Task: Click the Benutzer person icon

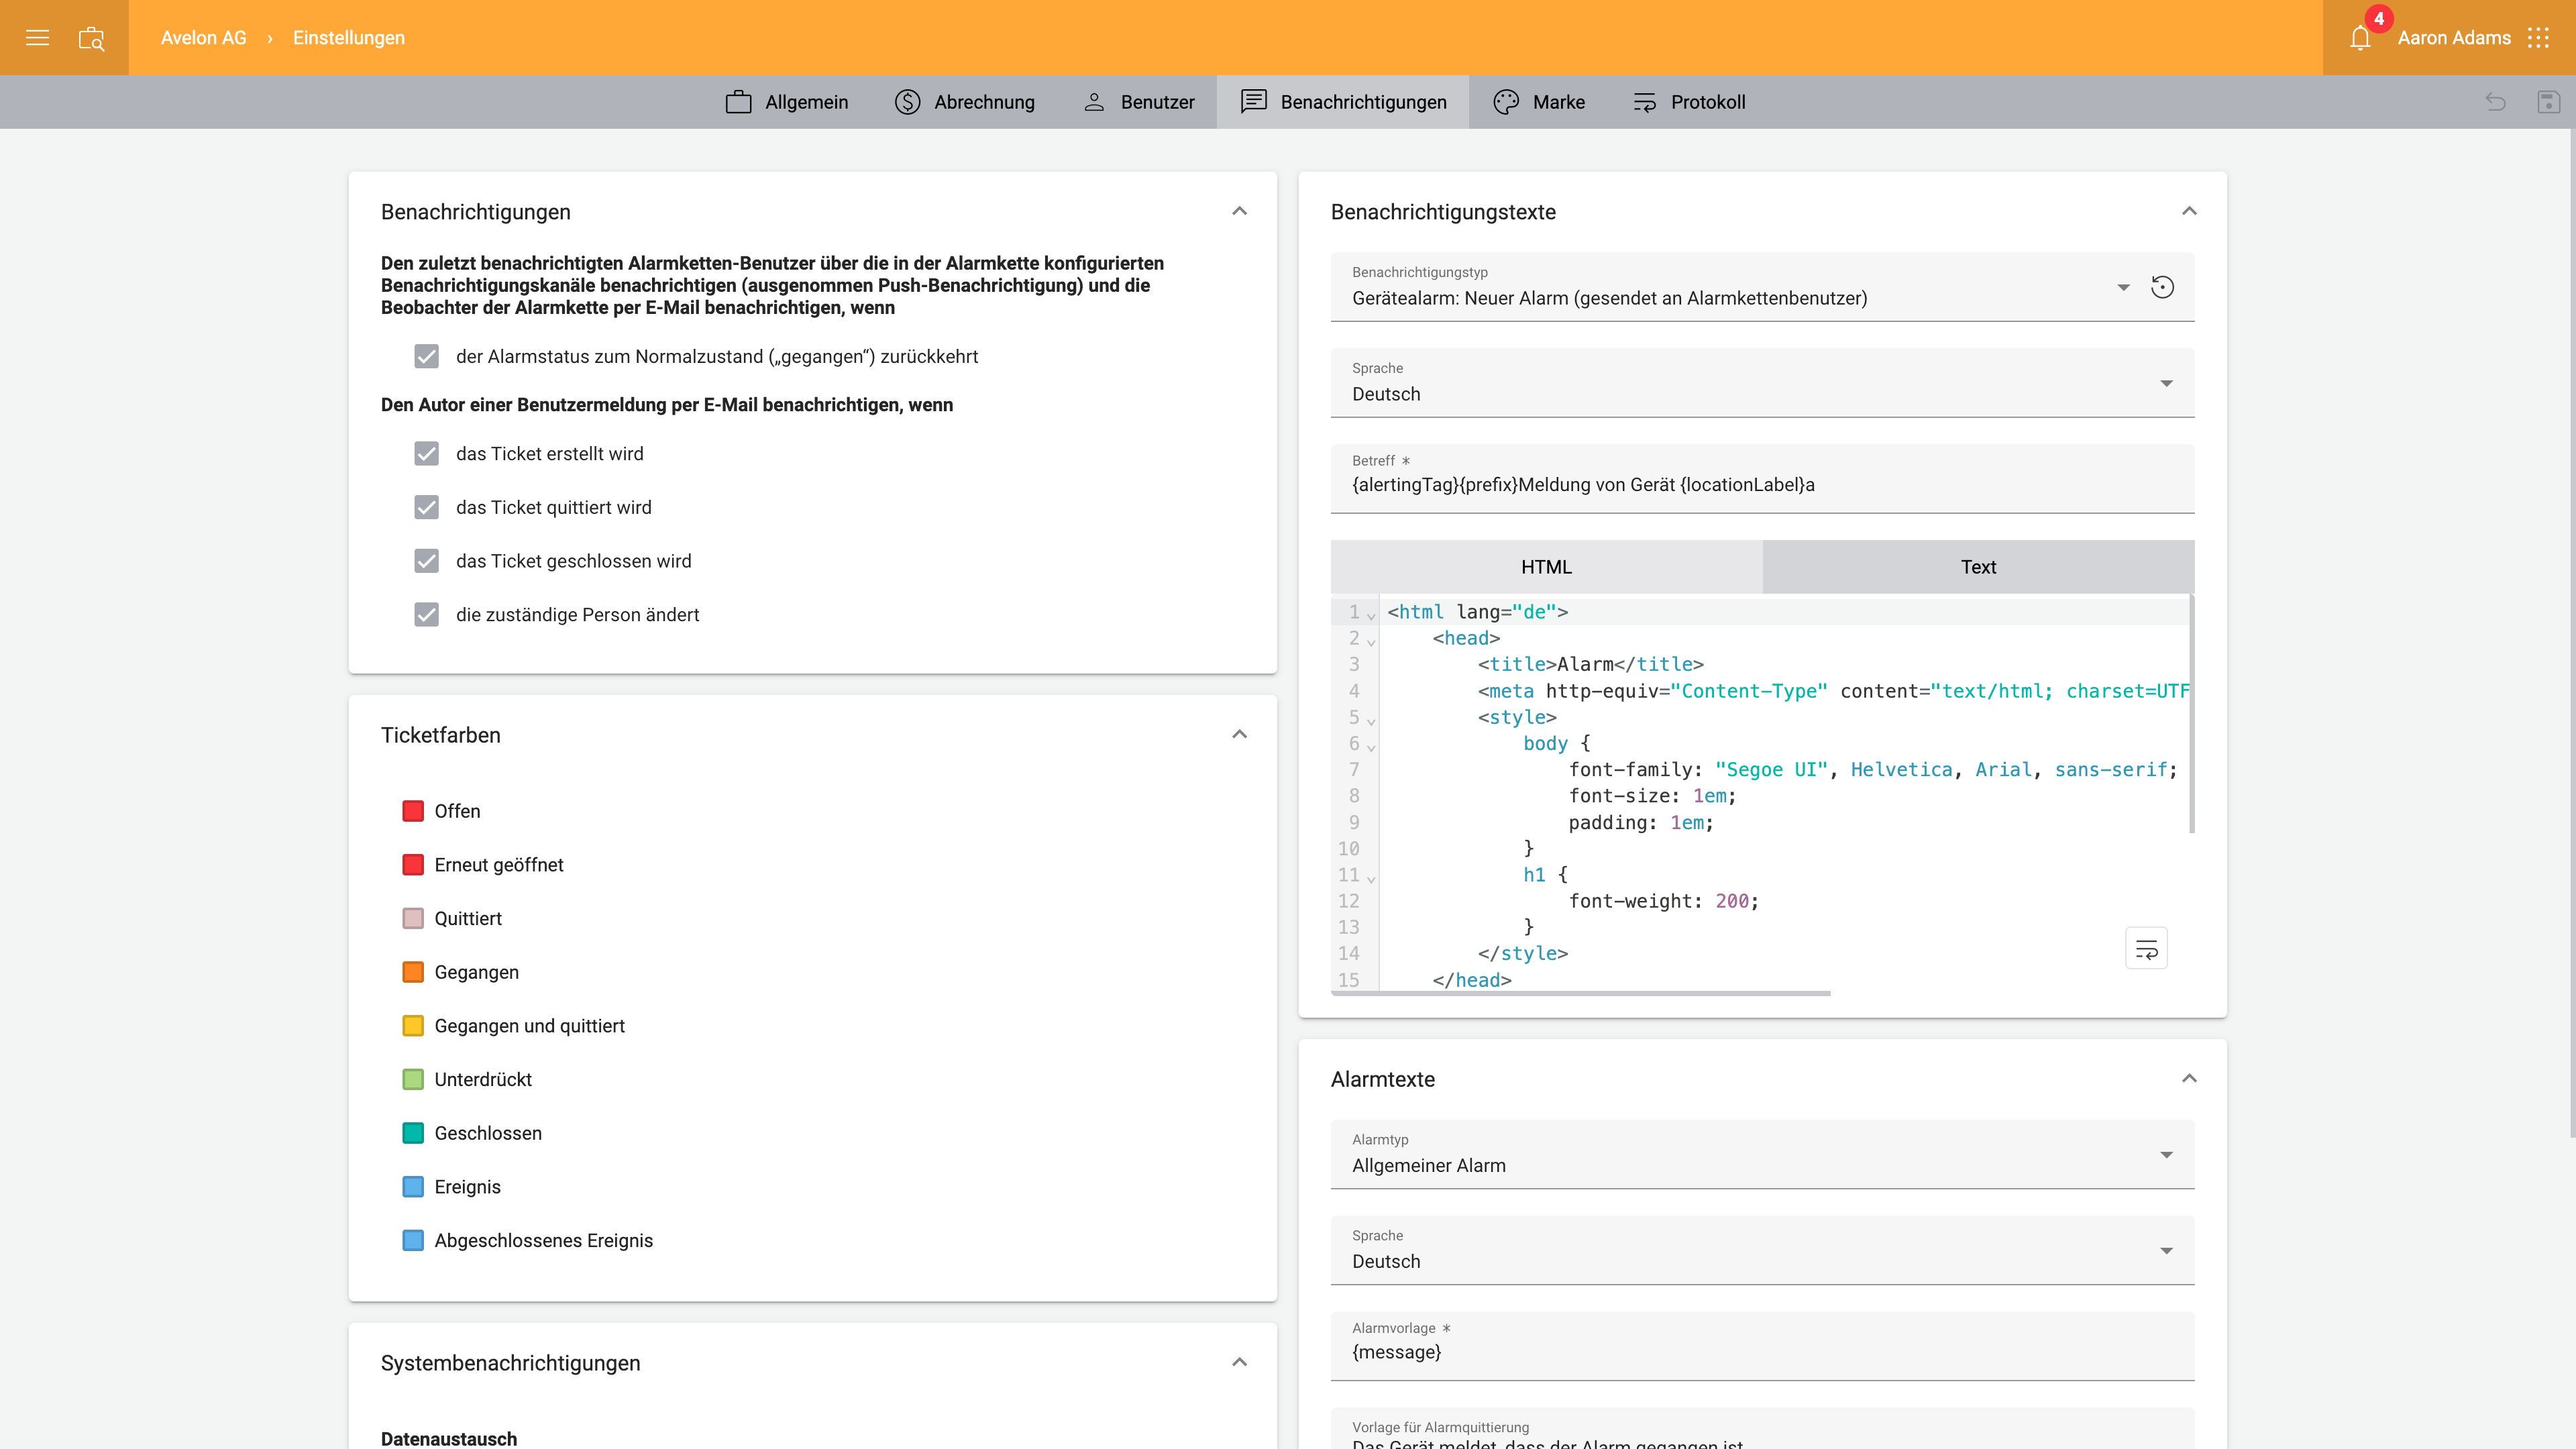Action: point(1094,102)
